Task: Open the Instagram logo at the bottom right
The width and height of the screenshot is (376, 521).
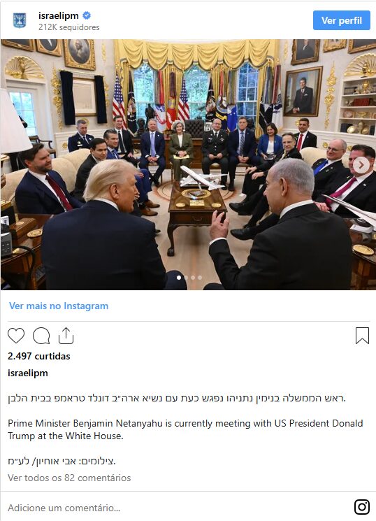Action: [x=362, y=507]
